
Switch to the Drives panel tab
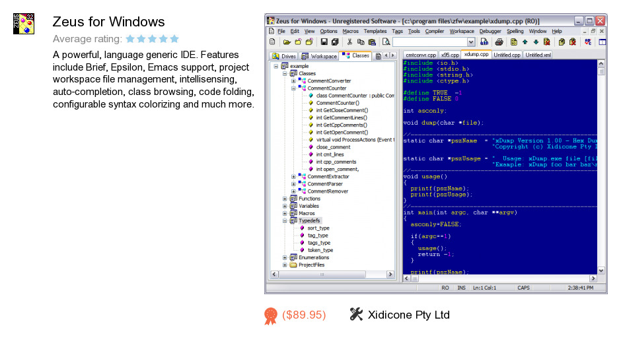(x=283, y=56)
